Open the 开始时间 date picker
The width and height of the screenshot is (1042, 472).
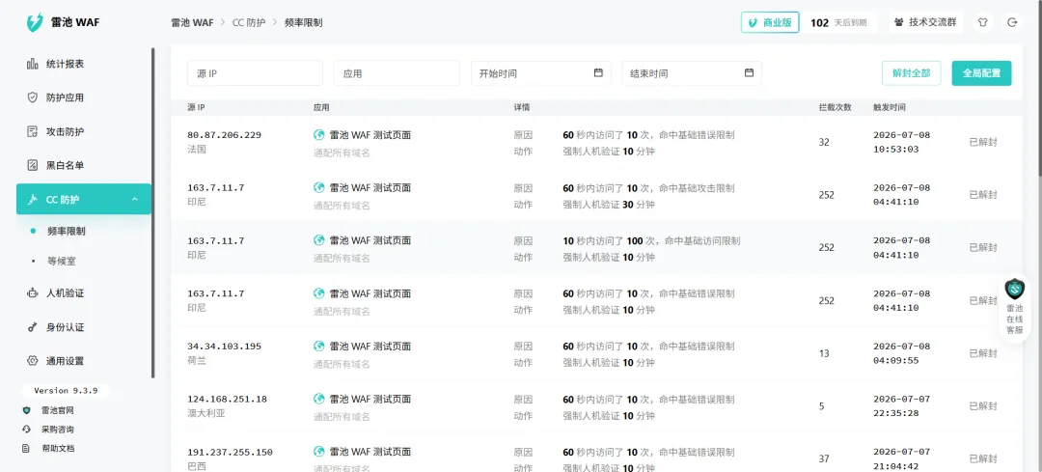(541, 73)
